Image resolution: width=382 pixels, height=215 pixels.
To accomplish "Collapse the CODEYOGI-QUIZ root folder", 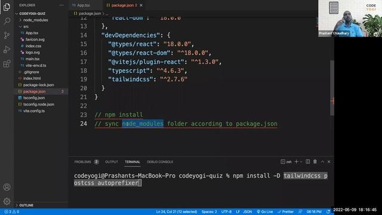I will coord(32,14).
